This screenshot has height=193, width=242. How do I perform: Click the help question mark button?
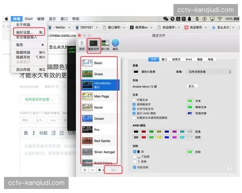pyautogui.click(x=229, y=168)
